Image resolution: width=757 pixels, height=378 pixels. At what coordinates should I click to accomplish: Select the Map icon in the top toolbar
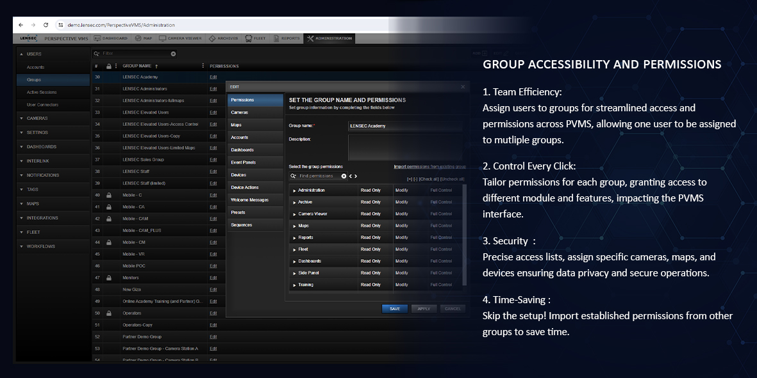click(x=139, y=38)
